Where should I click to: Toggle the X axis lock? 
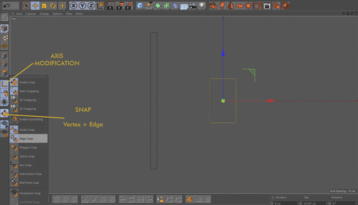click(x=73, y=6)
